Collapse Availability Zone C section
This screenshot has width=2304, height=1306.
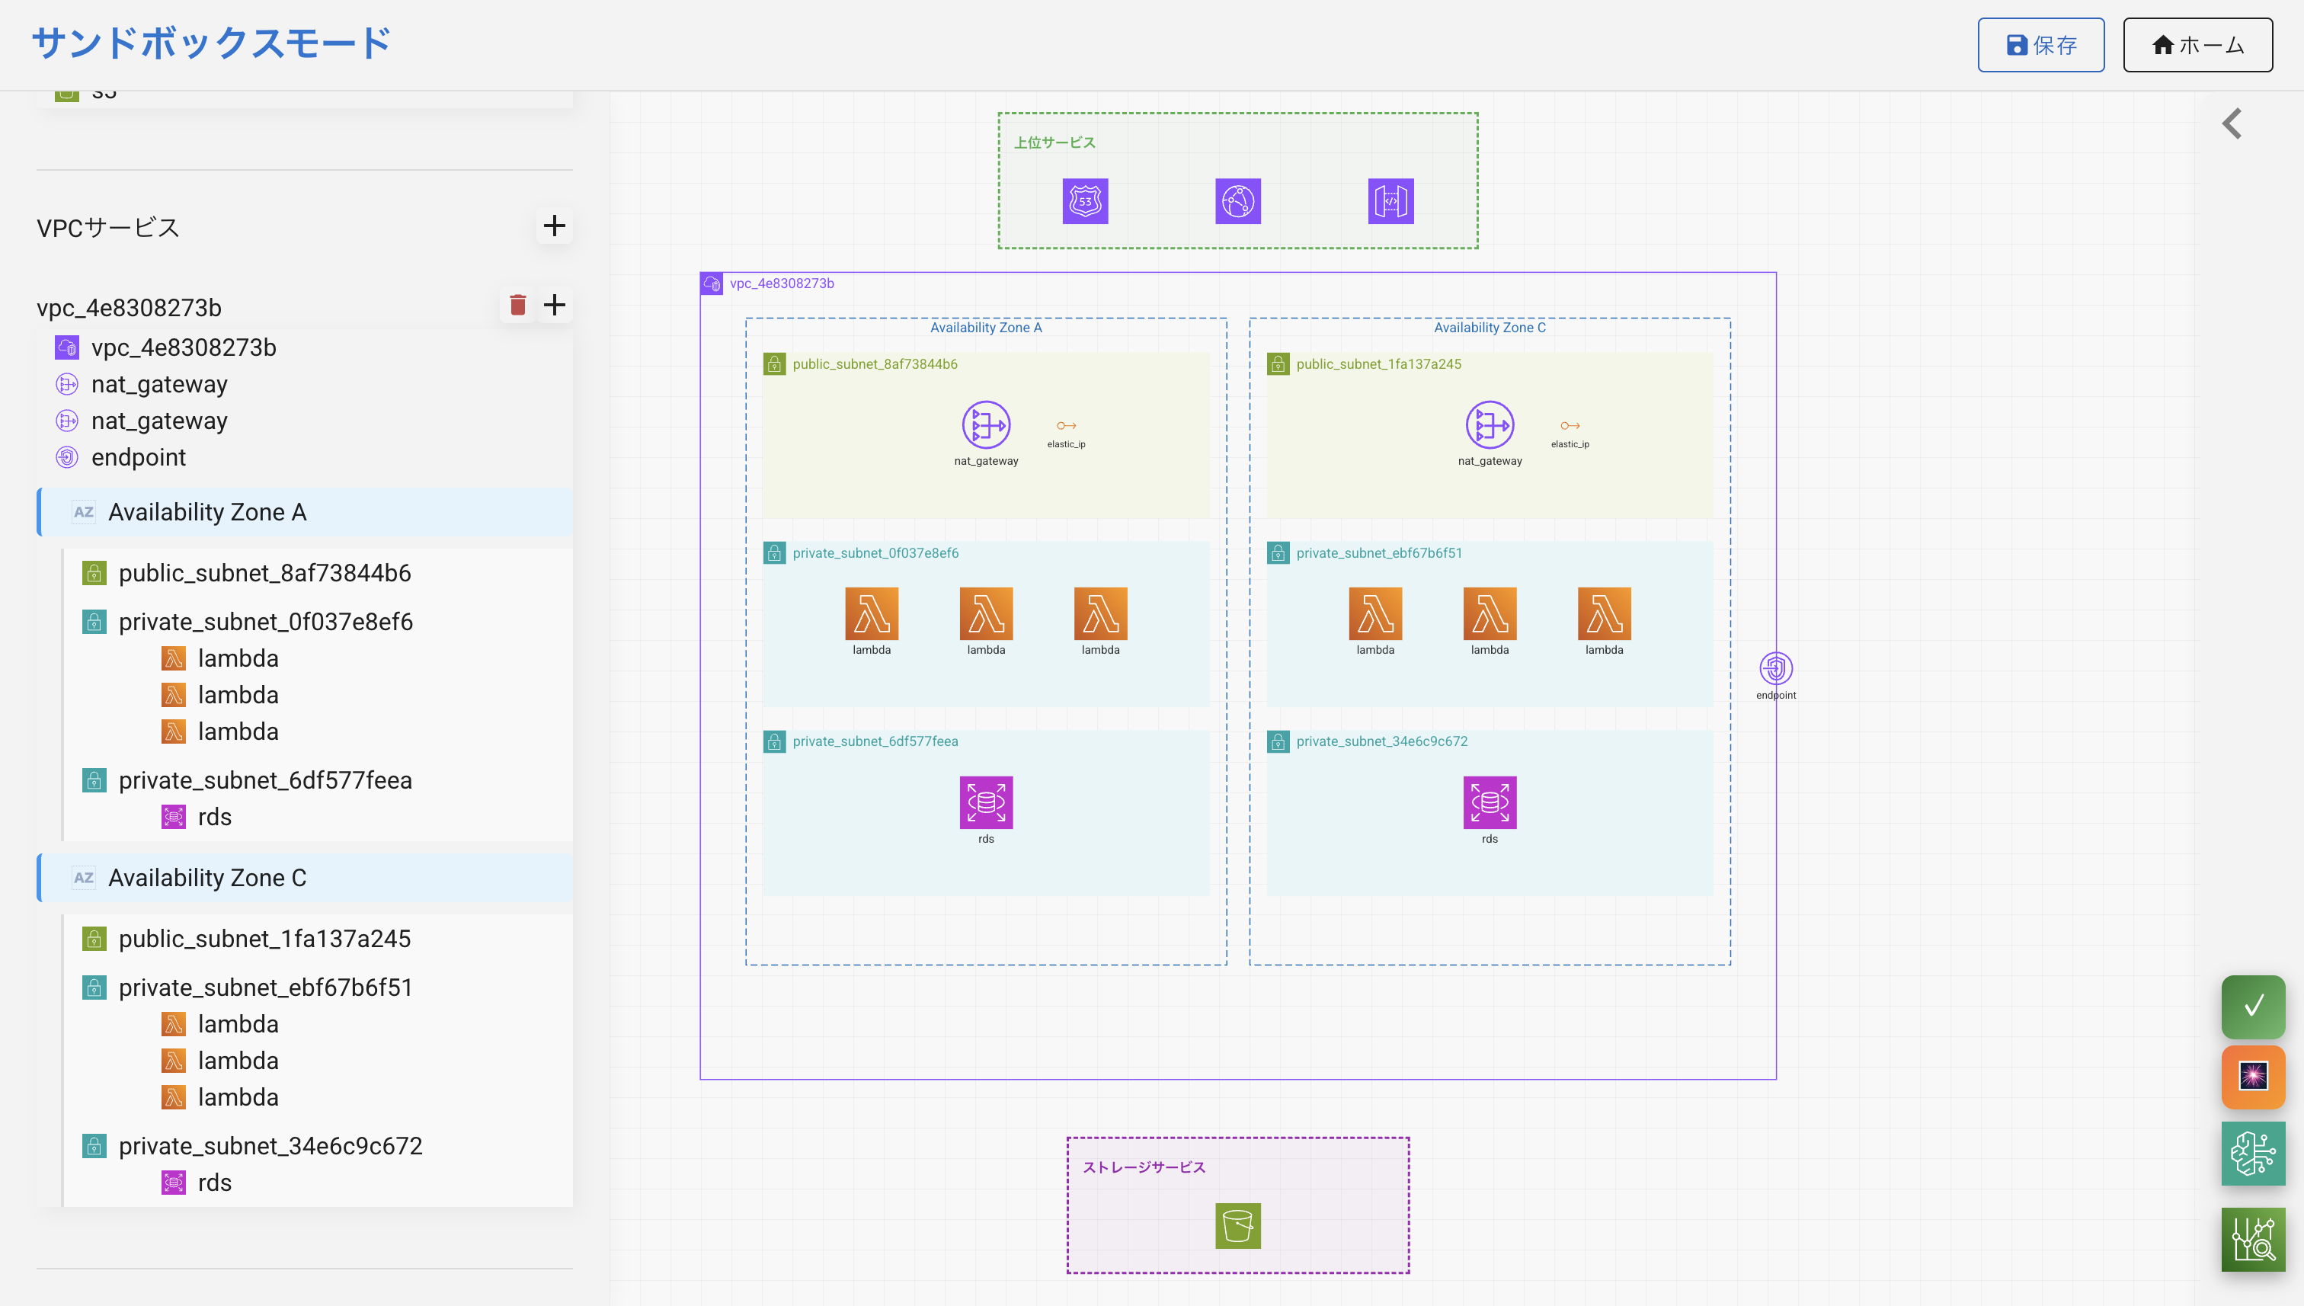tap(305, 877)
